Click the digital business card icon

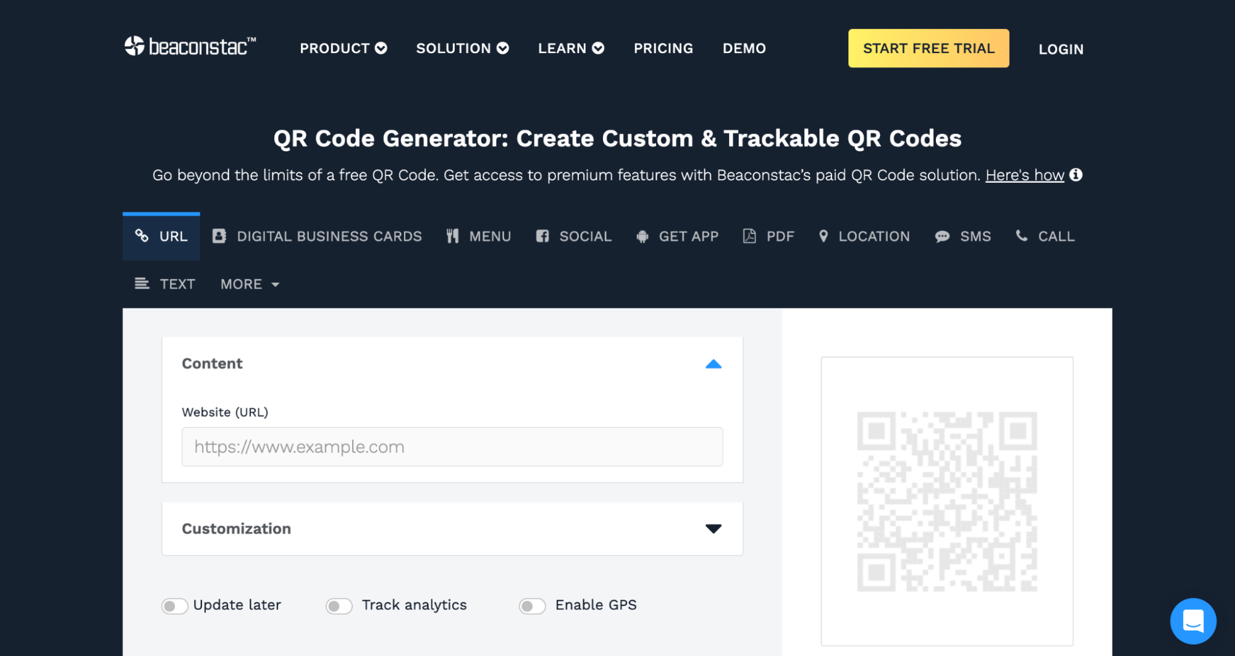coord(219,236)
